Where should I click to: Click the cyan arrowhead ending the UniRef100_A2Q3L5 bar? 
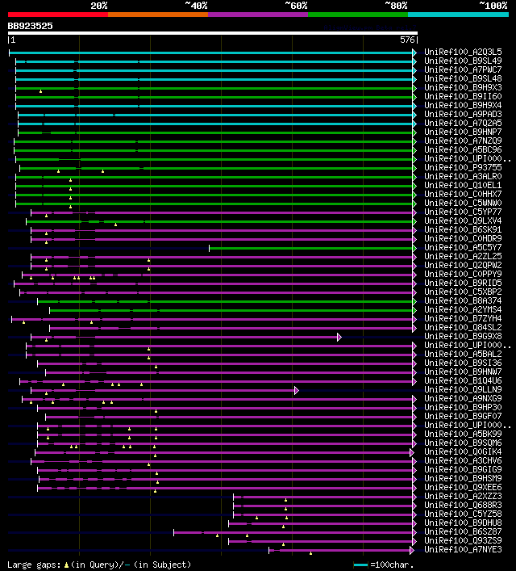(414, 52)
